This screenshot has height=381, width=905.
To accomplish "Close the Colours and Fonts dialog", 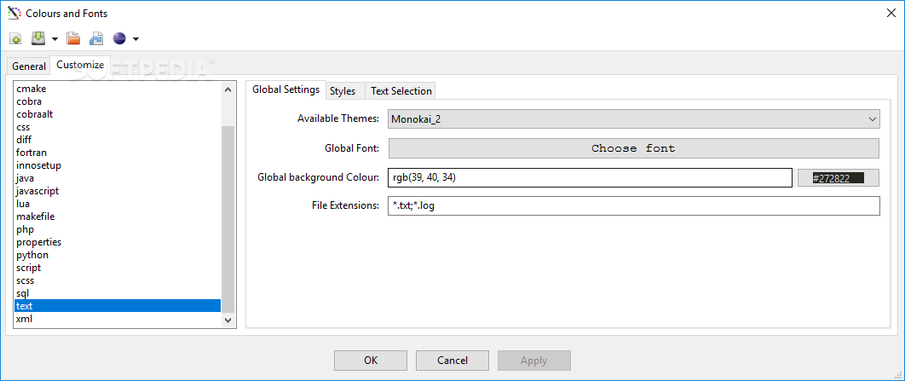I will [891, 13].
